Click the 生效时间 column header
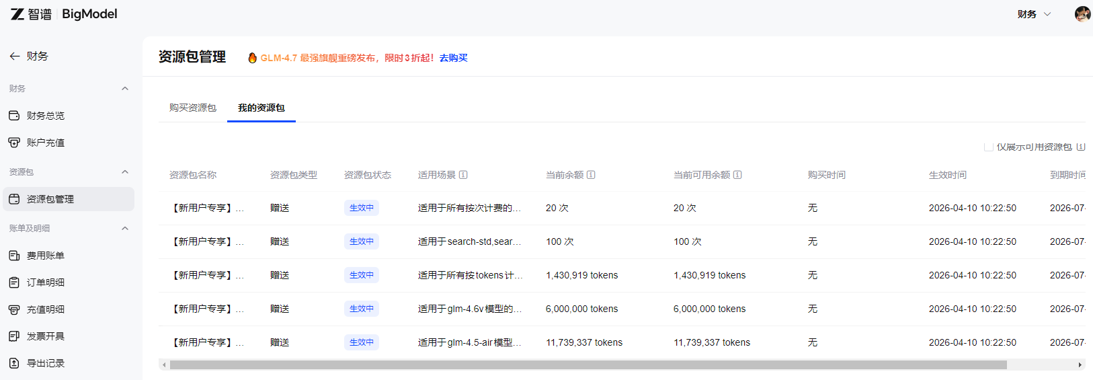Image resolution: width=1093 pixels, height=380 pixels. tap(948, 175)
